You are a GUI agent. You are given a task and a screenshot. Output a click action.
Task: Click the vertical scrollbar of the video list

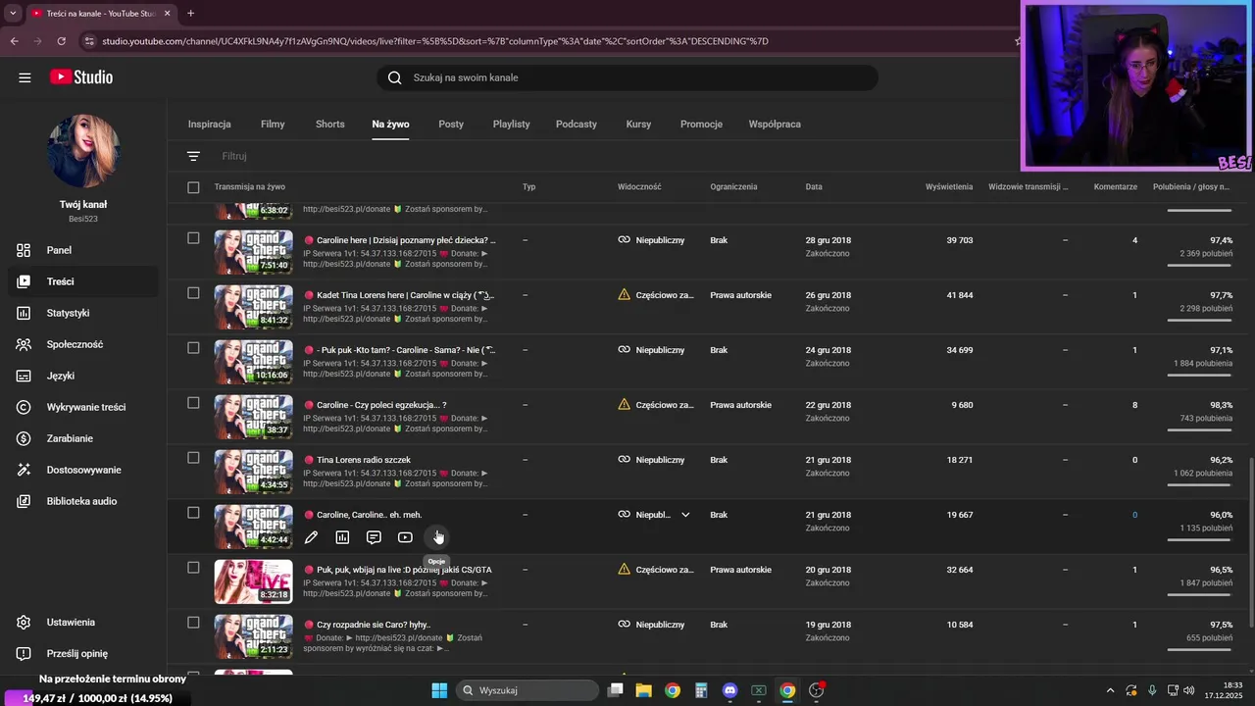[x=1250, y=544]
